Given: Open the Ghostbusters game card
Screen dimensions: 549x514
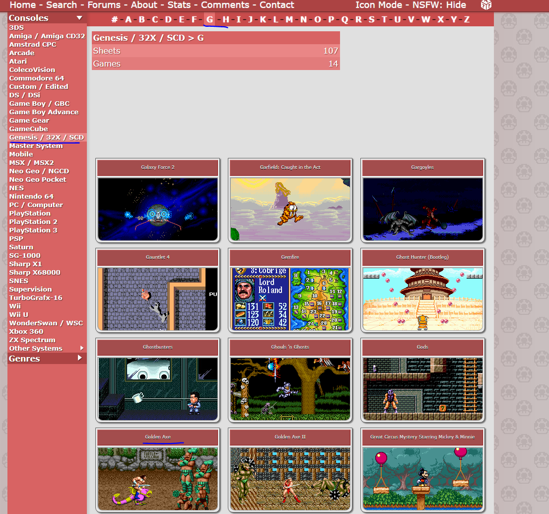Looking at the screenshot, I should pyautogui.click(x=157, y=380).
